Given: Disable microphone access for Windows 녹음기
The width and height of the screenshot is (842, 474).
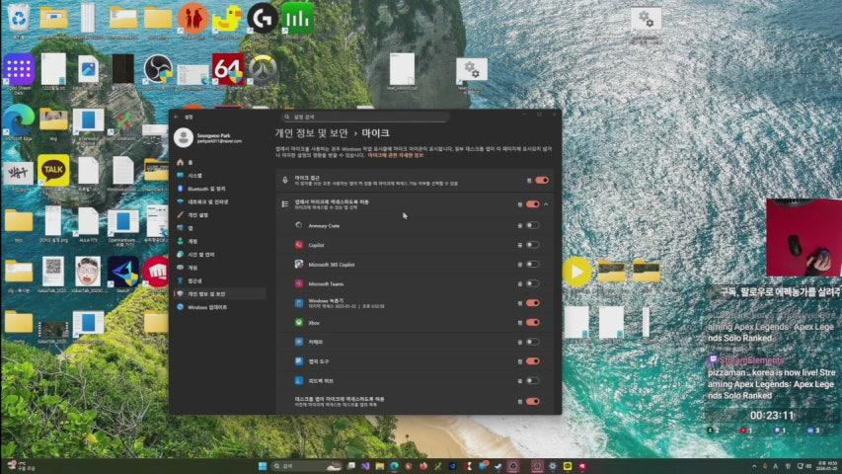Looking at the screenshot, I should pos(533,303).
